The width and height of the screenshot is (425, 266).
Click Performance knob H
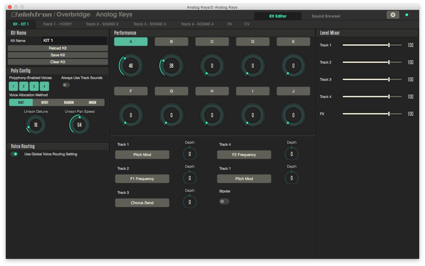click(x=212, y=115)
